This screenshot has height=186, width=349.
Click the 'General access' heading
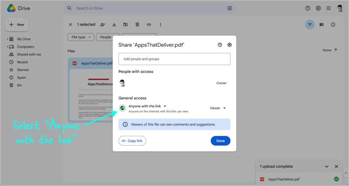132,98
